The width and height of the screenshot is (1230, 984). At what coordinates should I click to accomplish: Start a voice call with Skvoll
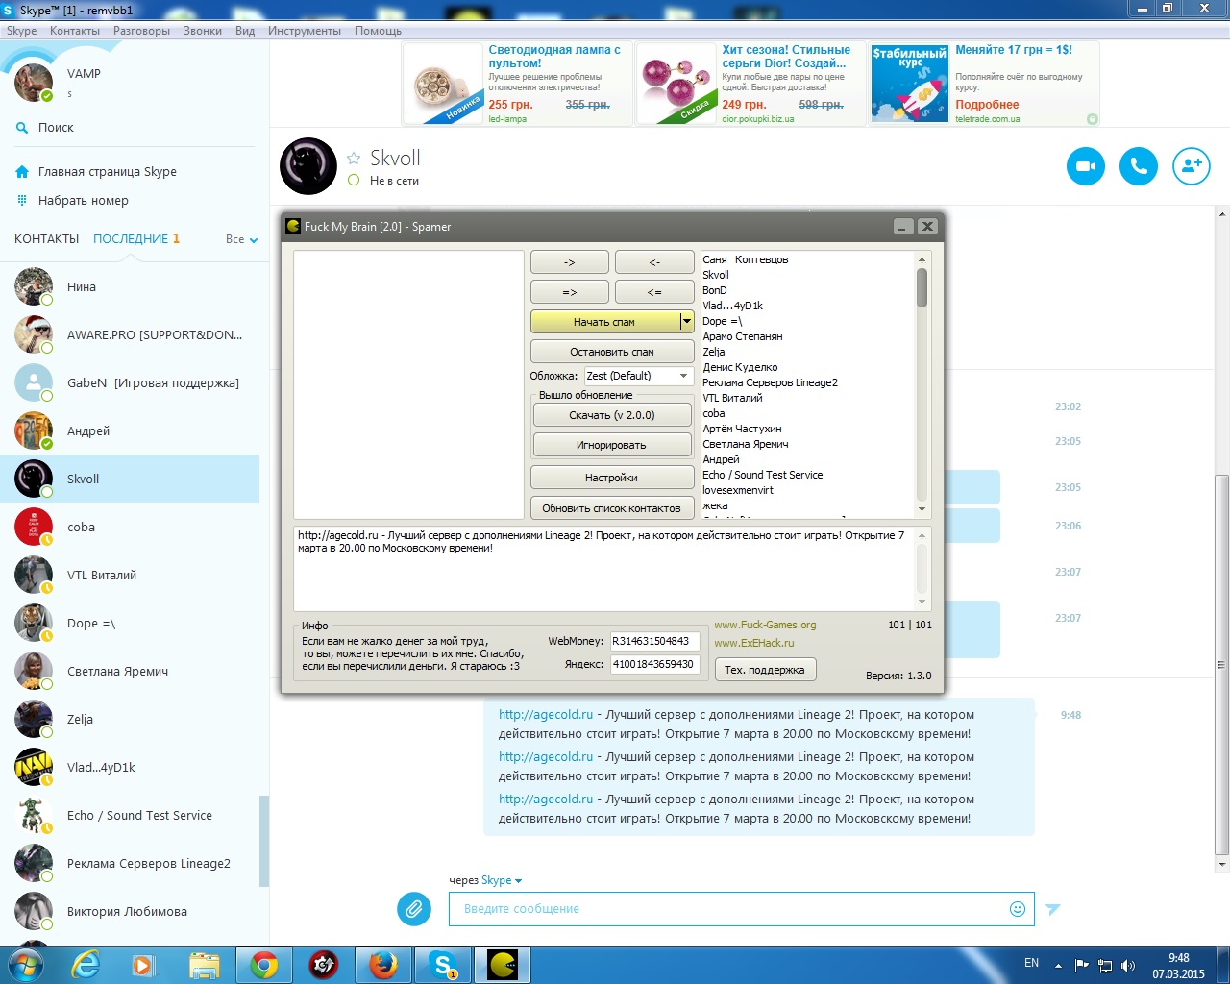(1139, 166)
